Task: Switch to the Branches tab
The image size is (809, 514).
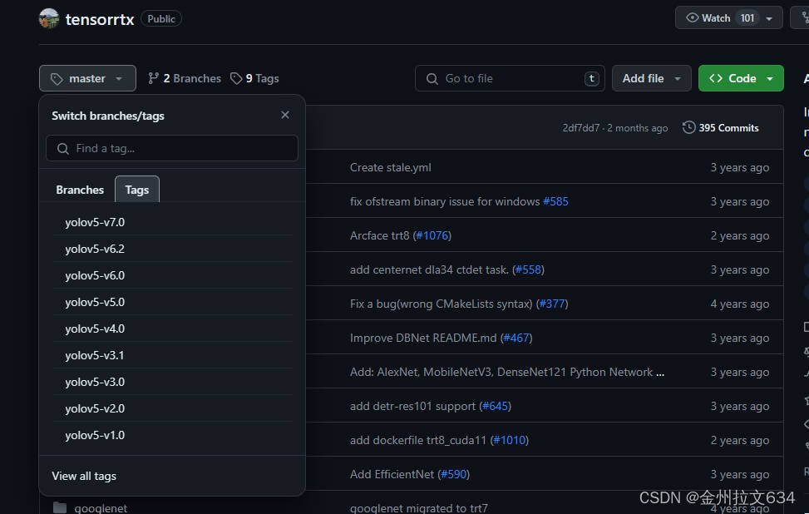Action: (80, 190)
